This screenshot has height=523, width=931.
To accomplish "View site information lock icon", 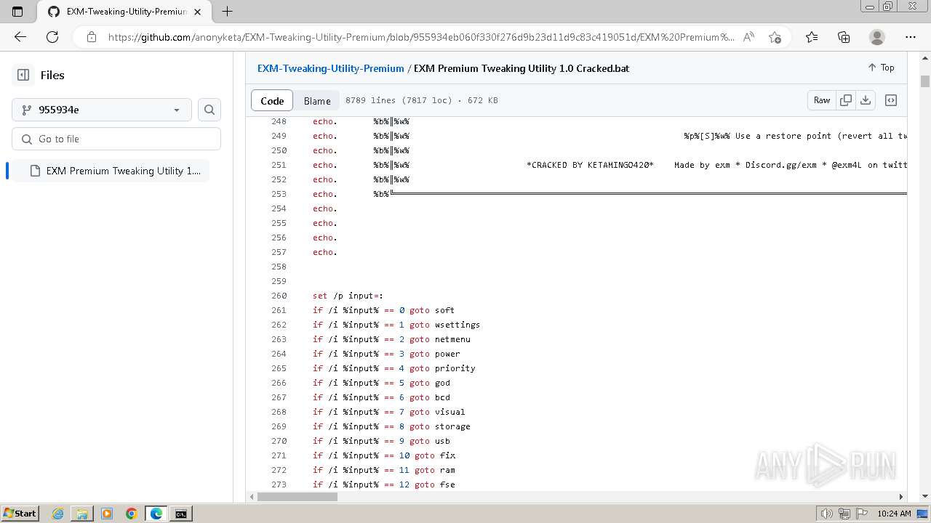I will click(x=91, y=37).
